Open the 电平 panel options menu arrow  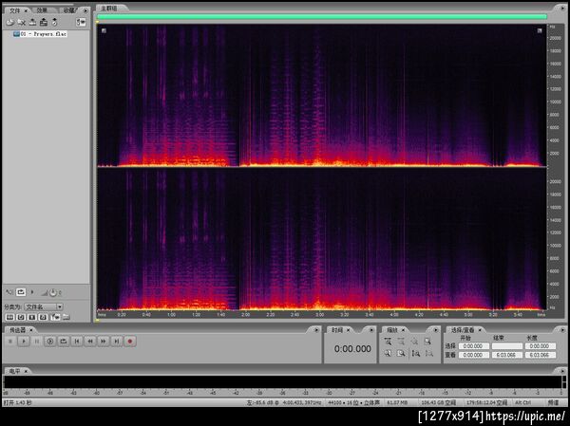(562, 371)
